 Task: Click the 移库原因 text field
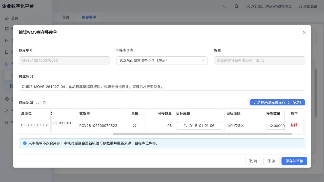click(x=162, y=87)
